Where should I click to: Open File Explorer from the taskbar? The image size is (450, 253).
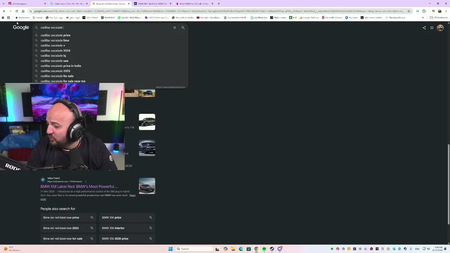point(233,249)
